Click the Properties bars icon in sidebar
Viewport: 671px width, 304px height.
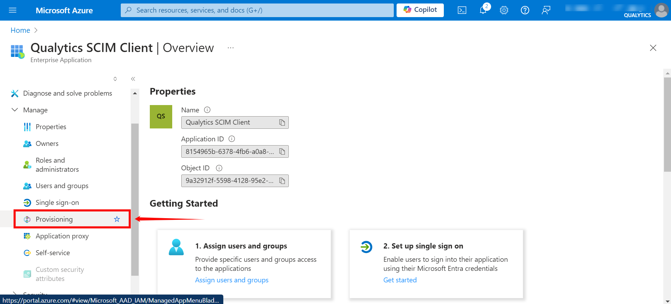pyautogui.click(x=27, y=127)
